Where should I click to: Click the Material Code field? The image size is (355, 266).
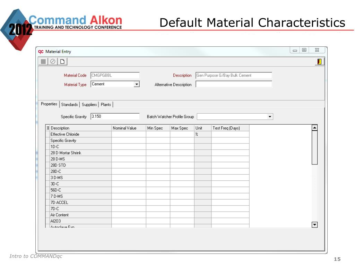115,75
